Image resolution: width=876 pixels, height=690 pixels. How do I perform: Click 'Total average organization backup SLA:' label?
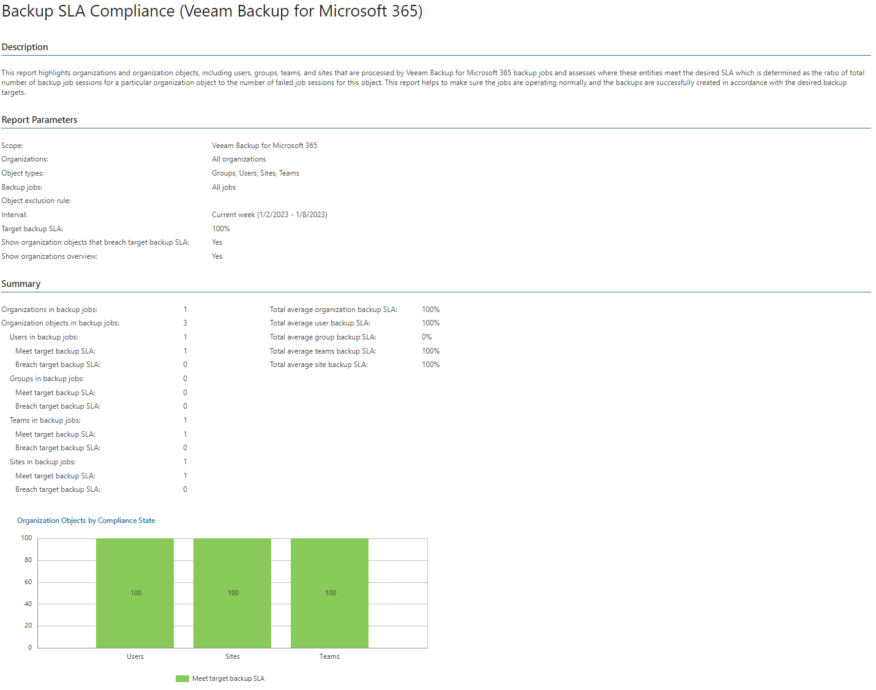[x=333, y=310]
